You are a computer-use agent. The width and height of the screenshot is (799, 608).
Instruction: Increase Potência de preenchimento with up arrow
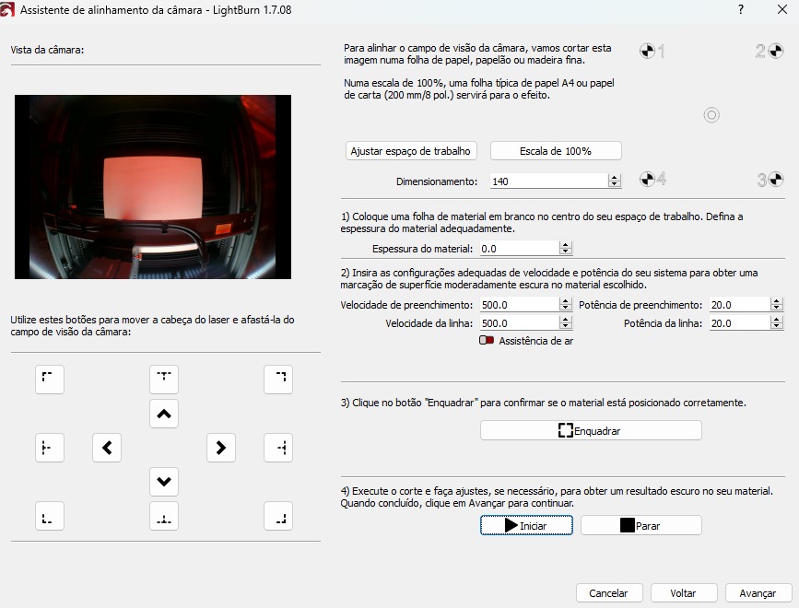click(x=777, y=301)
